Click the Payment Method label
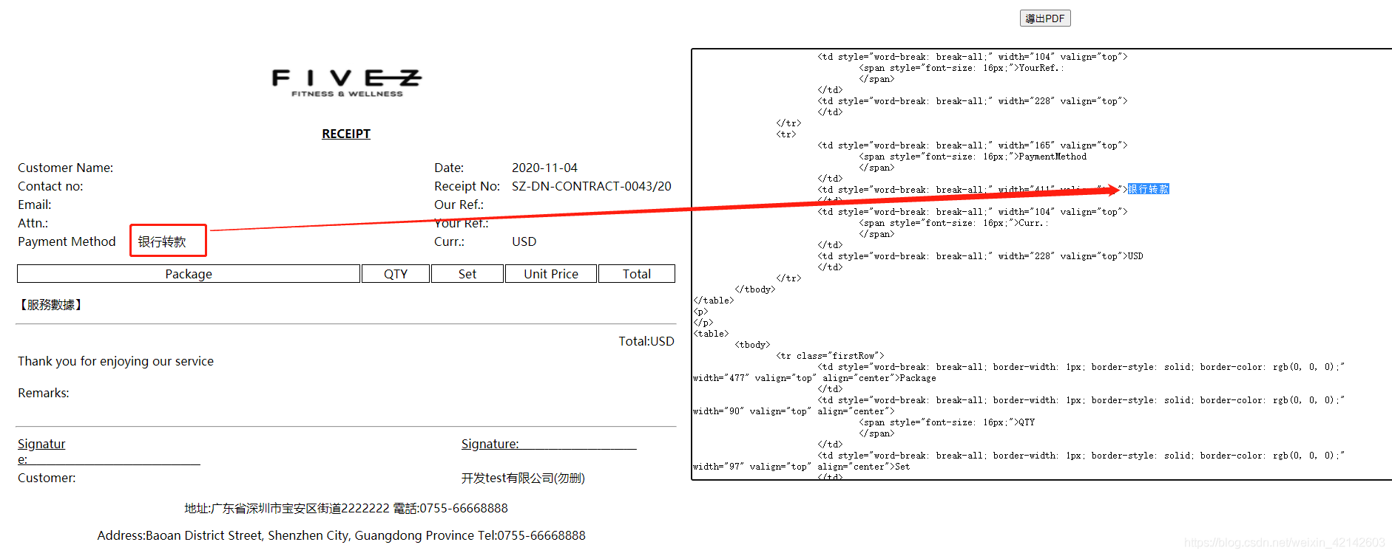 67,241
